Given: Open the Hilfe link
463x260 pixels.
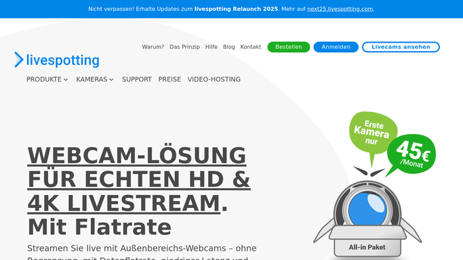Looking at the screenshot, I should (x=212, y=47).
